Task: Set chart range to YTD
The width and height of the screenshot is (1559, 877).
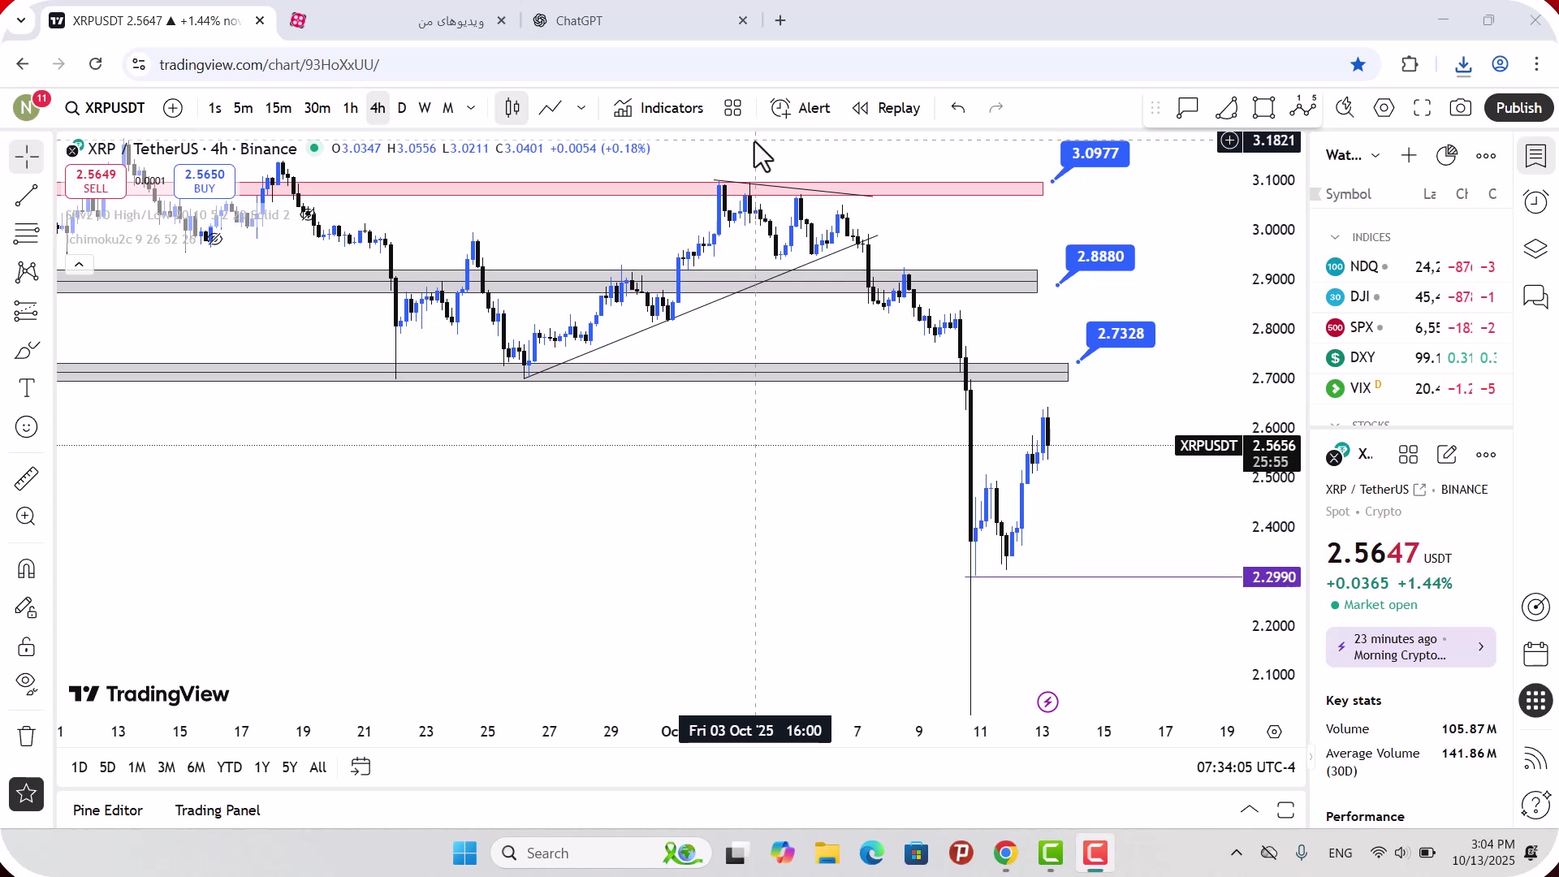Action: point(230,767)
